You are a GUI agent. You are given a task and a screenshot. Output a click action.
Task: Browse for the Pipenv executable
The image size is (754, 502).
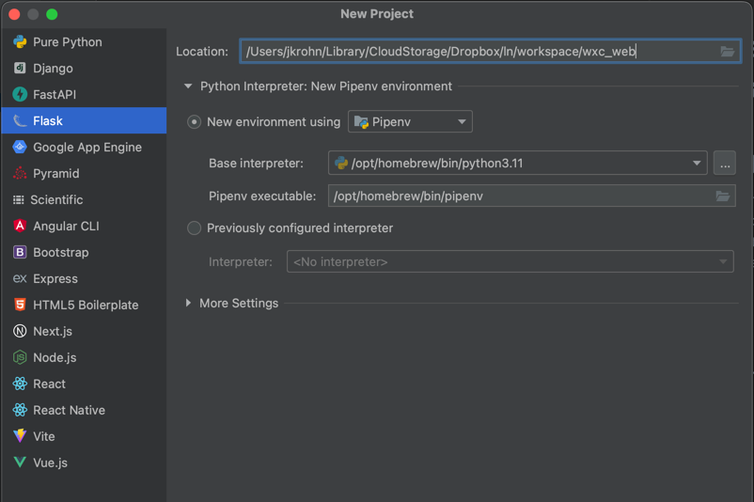(x=722, y=196)
